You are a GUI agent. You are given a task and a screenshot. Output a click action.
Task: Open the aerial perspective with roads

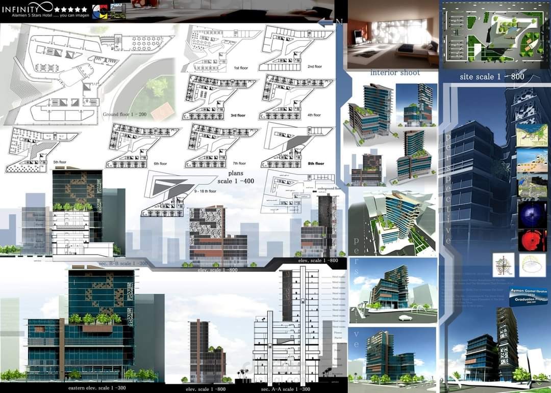[x=392, y=222]
